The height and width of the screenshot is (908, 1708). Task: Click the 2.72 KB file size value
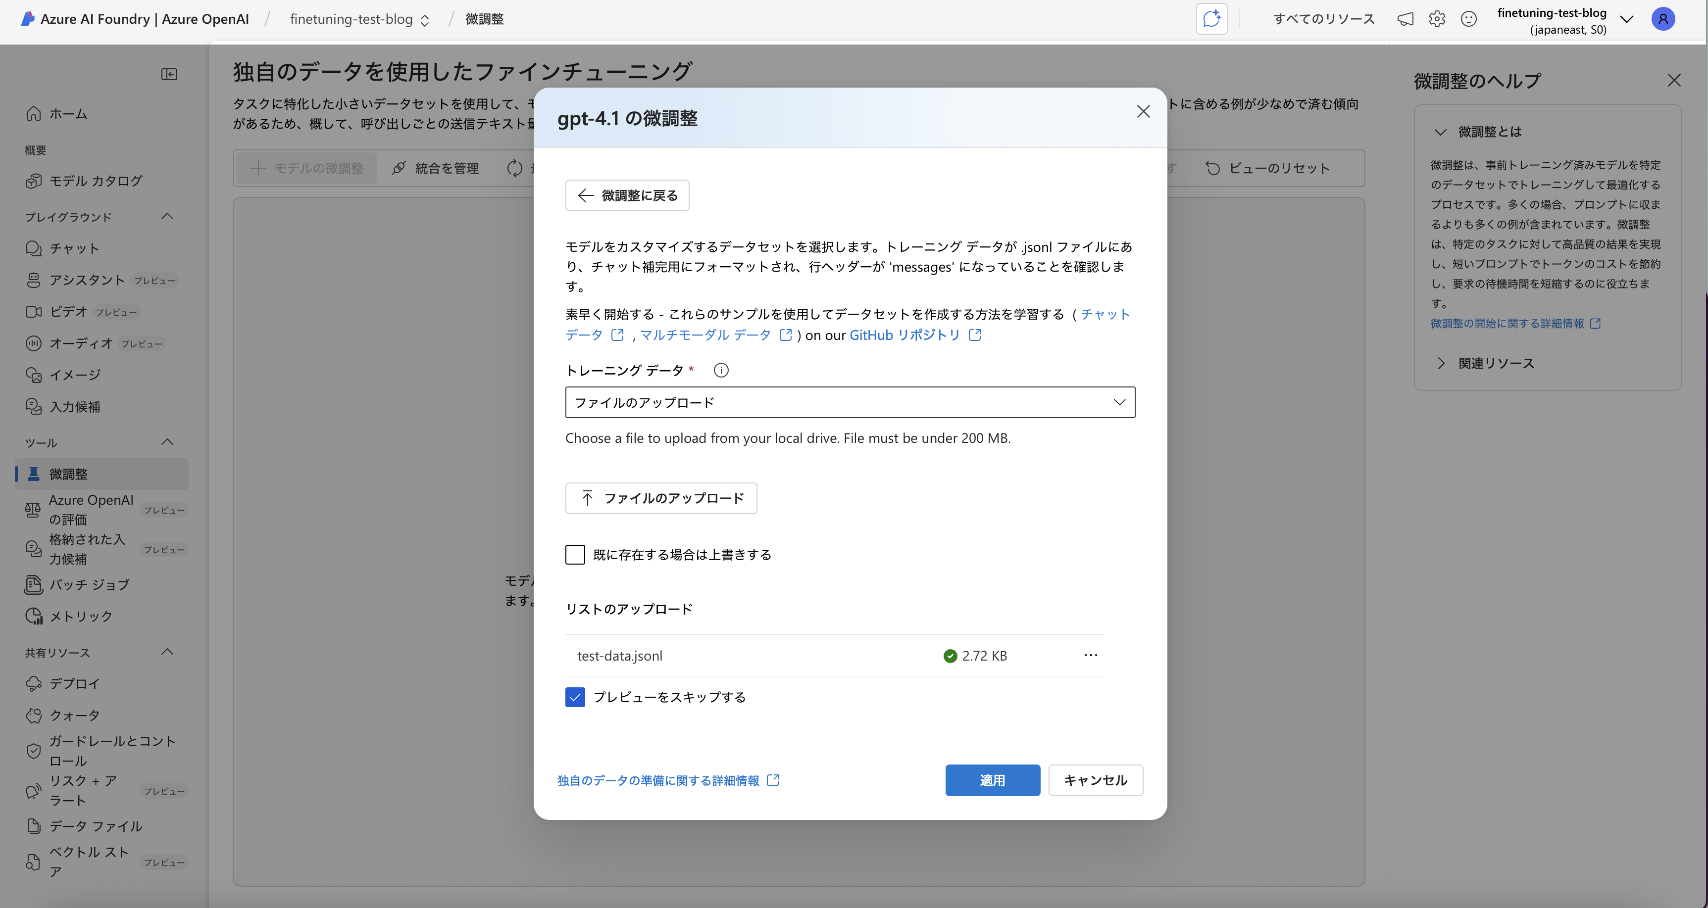tap(984, 656)
